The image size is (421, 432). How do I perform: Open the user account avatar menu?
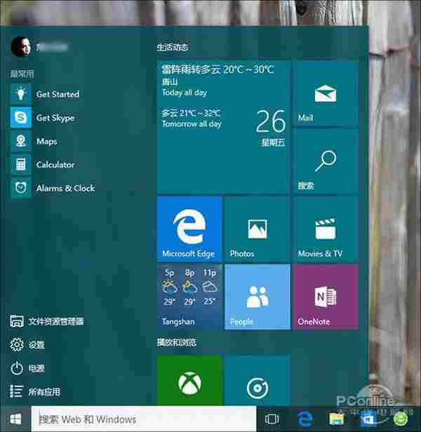click(20, 47)
